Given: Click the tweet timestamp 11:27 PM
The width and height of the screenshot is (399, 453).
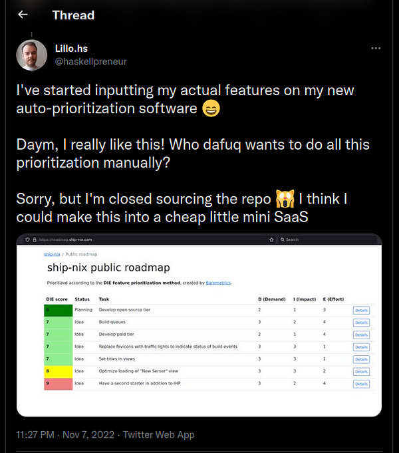Looking at the screenshot, I should [x=35, y=435].
